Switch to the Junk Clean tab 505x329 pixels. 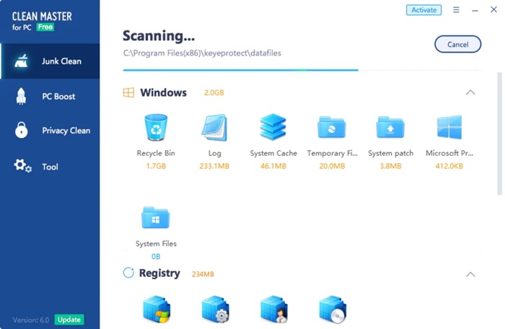click(50, 61)
